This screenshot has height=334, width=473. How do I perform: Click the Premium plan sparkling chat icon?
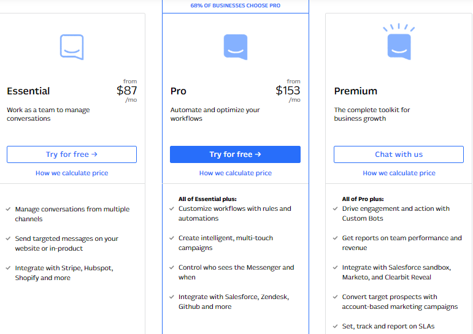tap(399, 42)
